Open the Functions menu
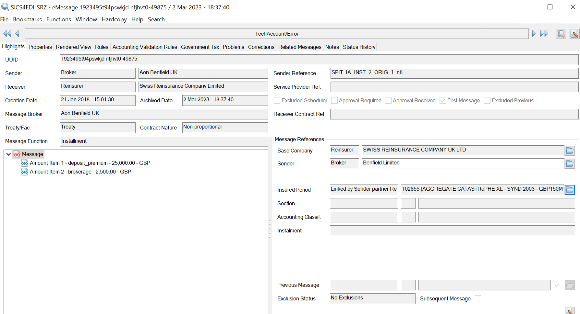The image size is (580, 314). point(58,19)
